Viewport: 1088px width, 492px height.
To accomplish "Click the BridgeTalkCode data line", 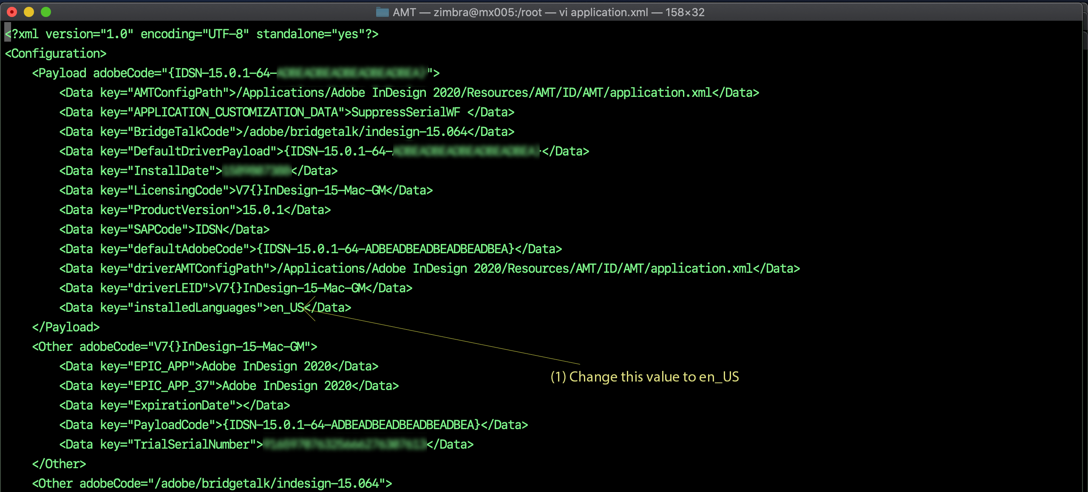I will pos(287,132).
